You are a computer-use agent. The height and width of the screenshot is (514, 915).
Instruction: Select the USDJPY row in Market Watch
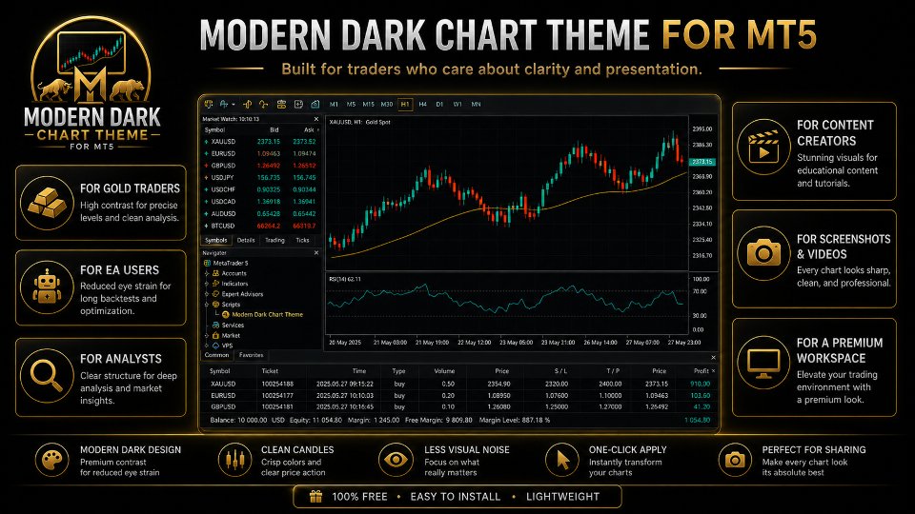point(260,178)
